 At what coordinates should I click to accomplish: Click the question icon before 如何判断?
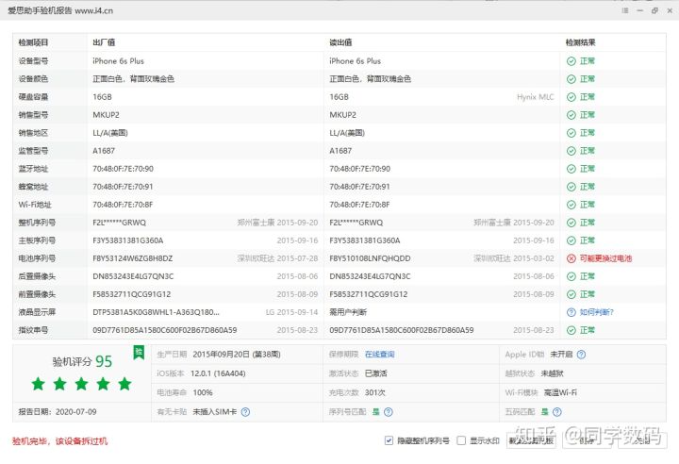click(571, 312)
